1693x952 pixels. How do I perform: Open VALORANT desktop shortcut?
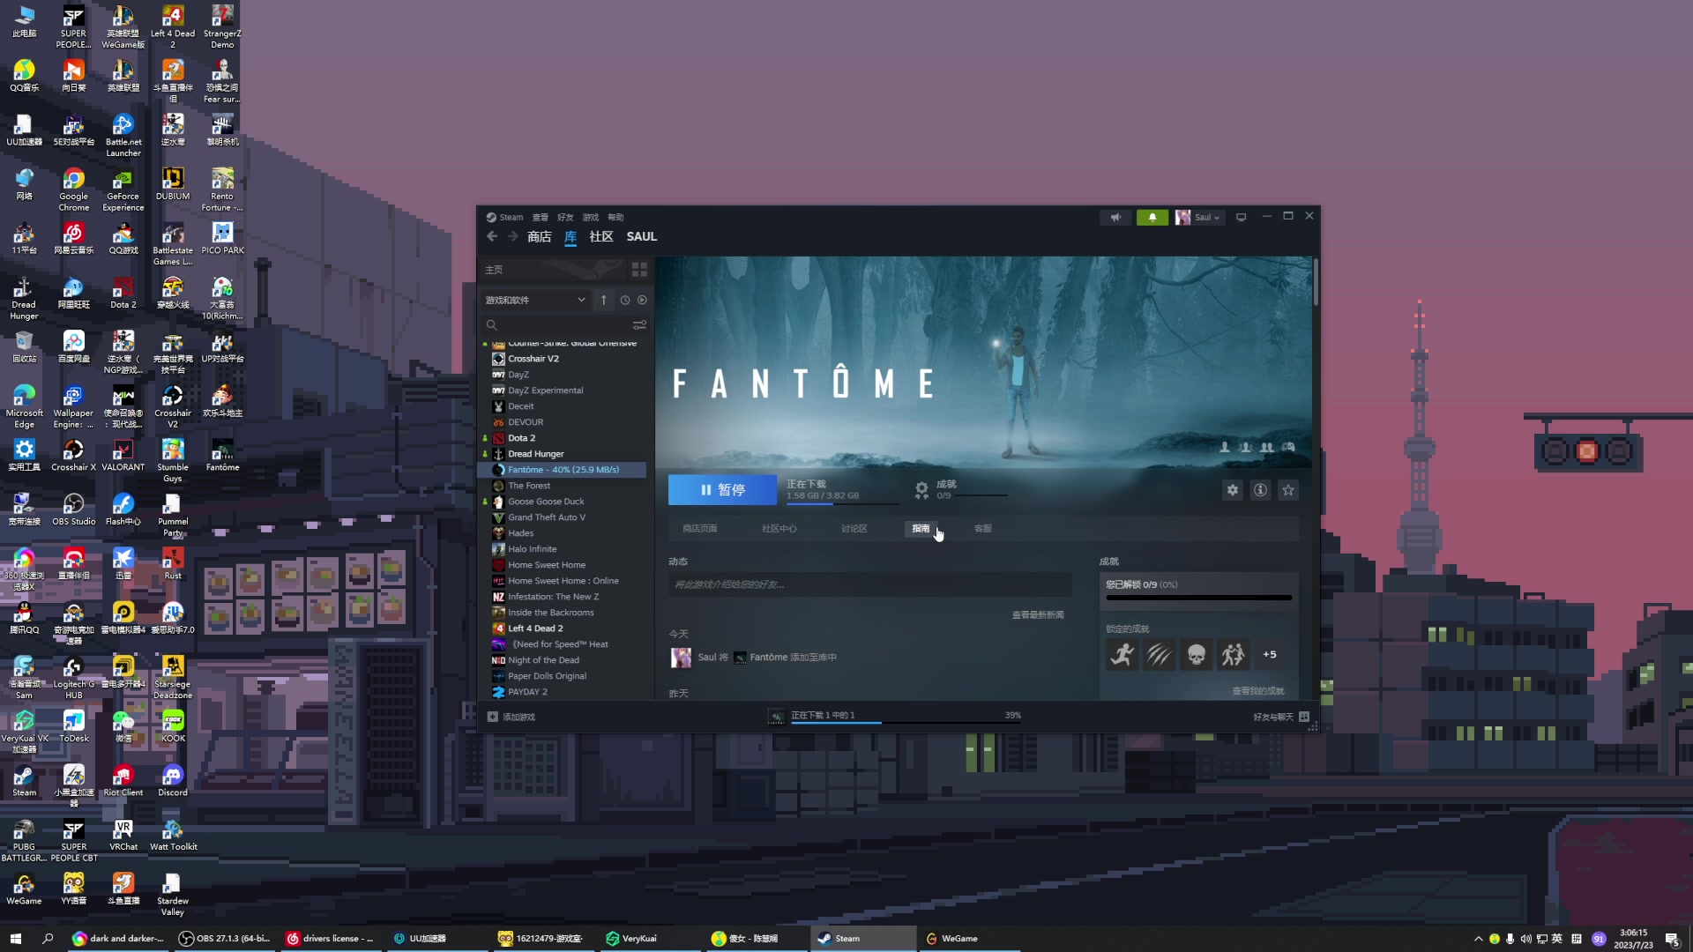[x=123, y=455]
